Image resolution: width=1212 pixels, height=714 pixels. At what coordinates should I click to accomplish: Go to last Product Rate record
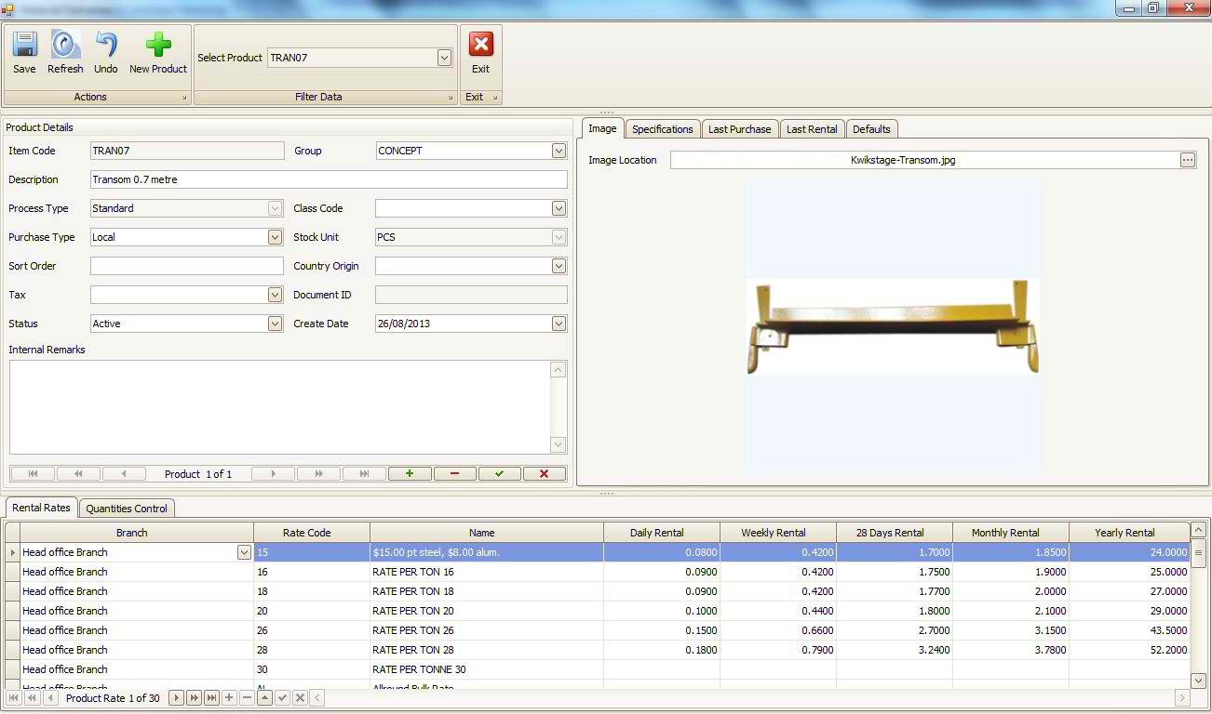coord(212,698)
